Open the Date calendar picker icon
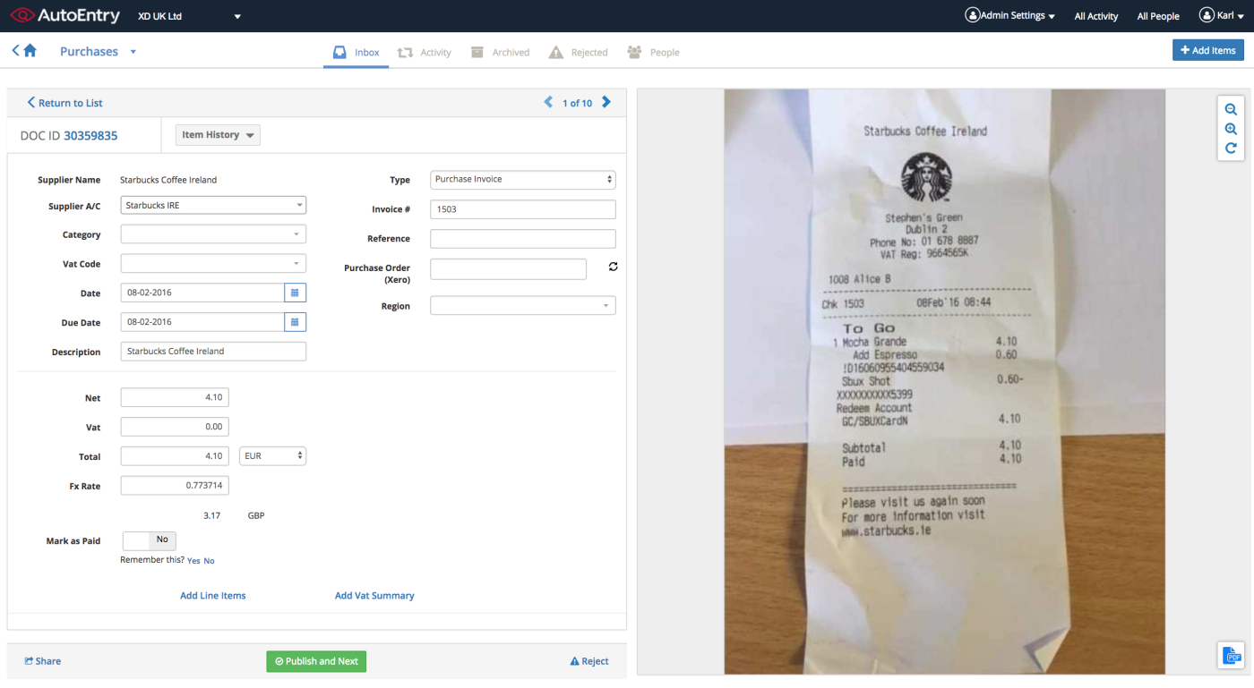This screenshot has height=688, width=1254. (x=295, y=293)
